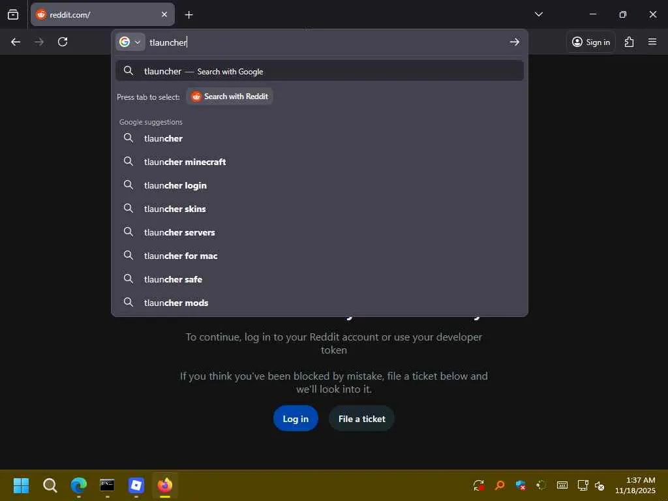Image resolution: width=668 pixels, height=501 pixels.
Task: Pick the 'tlauncher for mac' suggestion
Action: (x=320, y=256)
